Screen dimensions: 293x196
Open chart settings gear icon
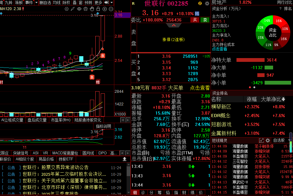pyautogui.click(x=67, y=9)
